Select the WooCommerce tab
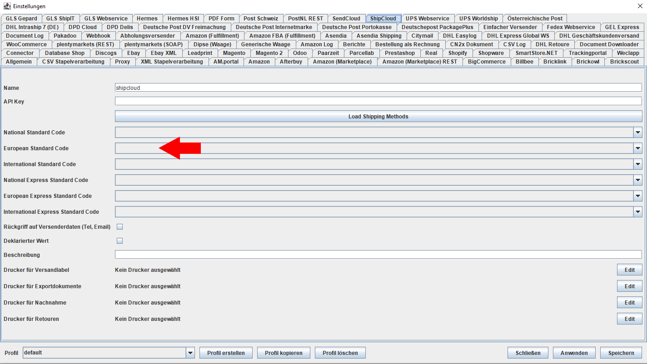This screenshot has width=647, height=364. point(26,44)
